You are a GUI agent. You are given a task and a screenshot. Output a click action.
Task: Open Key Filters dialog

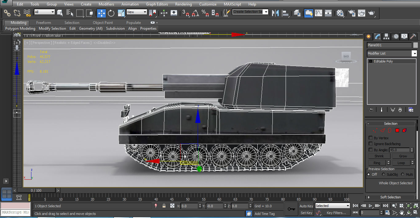pos(336,213)
